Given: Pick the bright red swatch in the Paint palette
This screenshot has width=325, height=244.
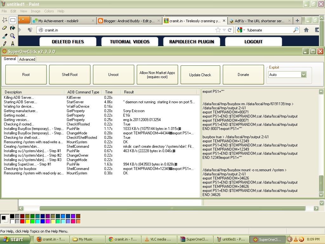Looking at the screenshot, I should pos(23,221).
